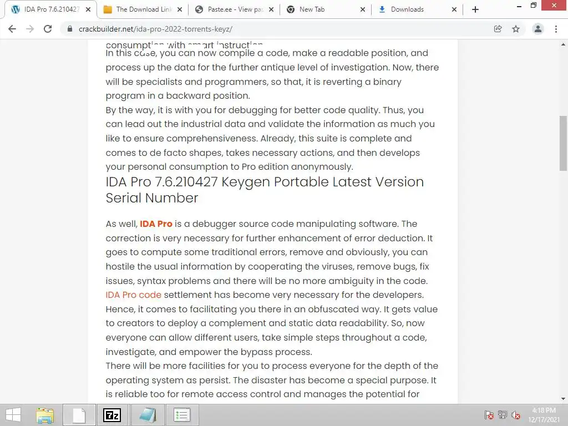Close the Paste.ee tab
Image resolution: width=568 pixels, height=426 pixels.
point(271,10)
